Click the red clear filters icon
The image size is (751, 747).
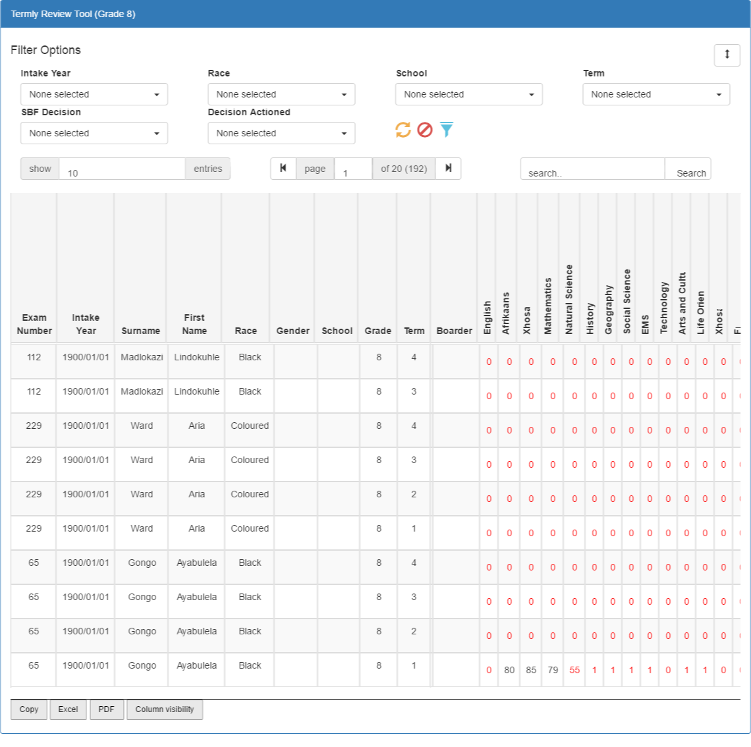[x=425, y=130]
